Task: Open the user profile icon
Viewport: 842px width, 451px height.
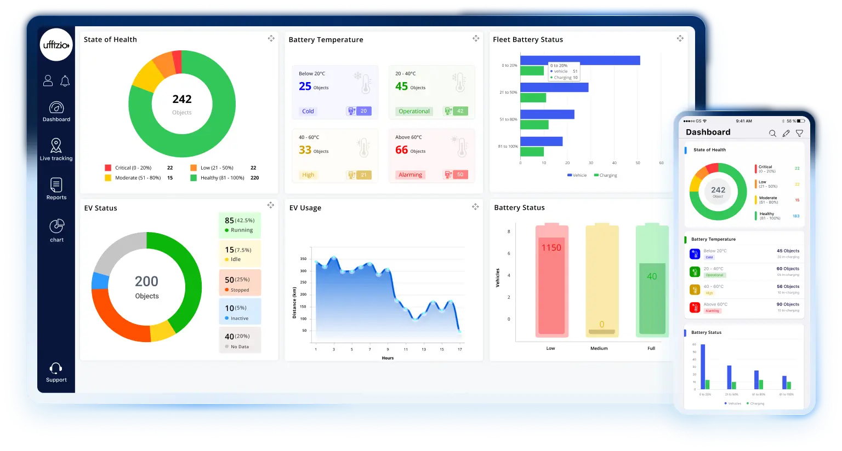Action: click(x=48, y=81)
